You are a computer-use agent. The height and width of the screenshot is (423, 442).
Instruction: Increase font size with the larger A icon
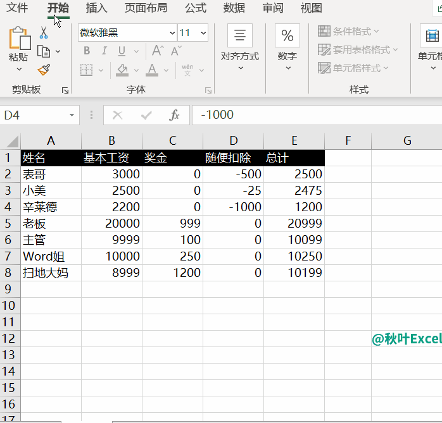pyautogui.click(x=157, y=51)
